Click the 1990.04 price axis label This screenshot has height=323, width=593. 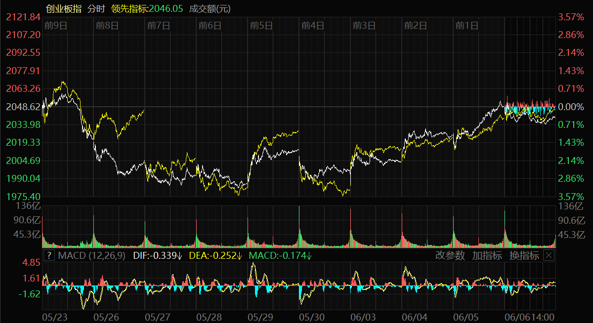pos(23,178)
